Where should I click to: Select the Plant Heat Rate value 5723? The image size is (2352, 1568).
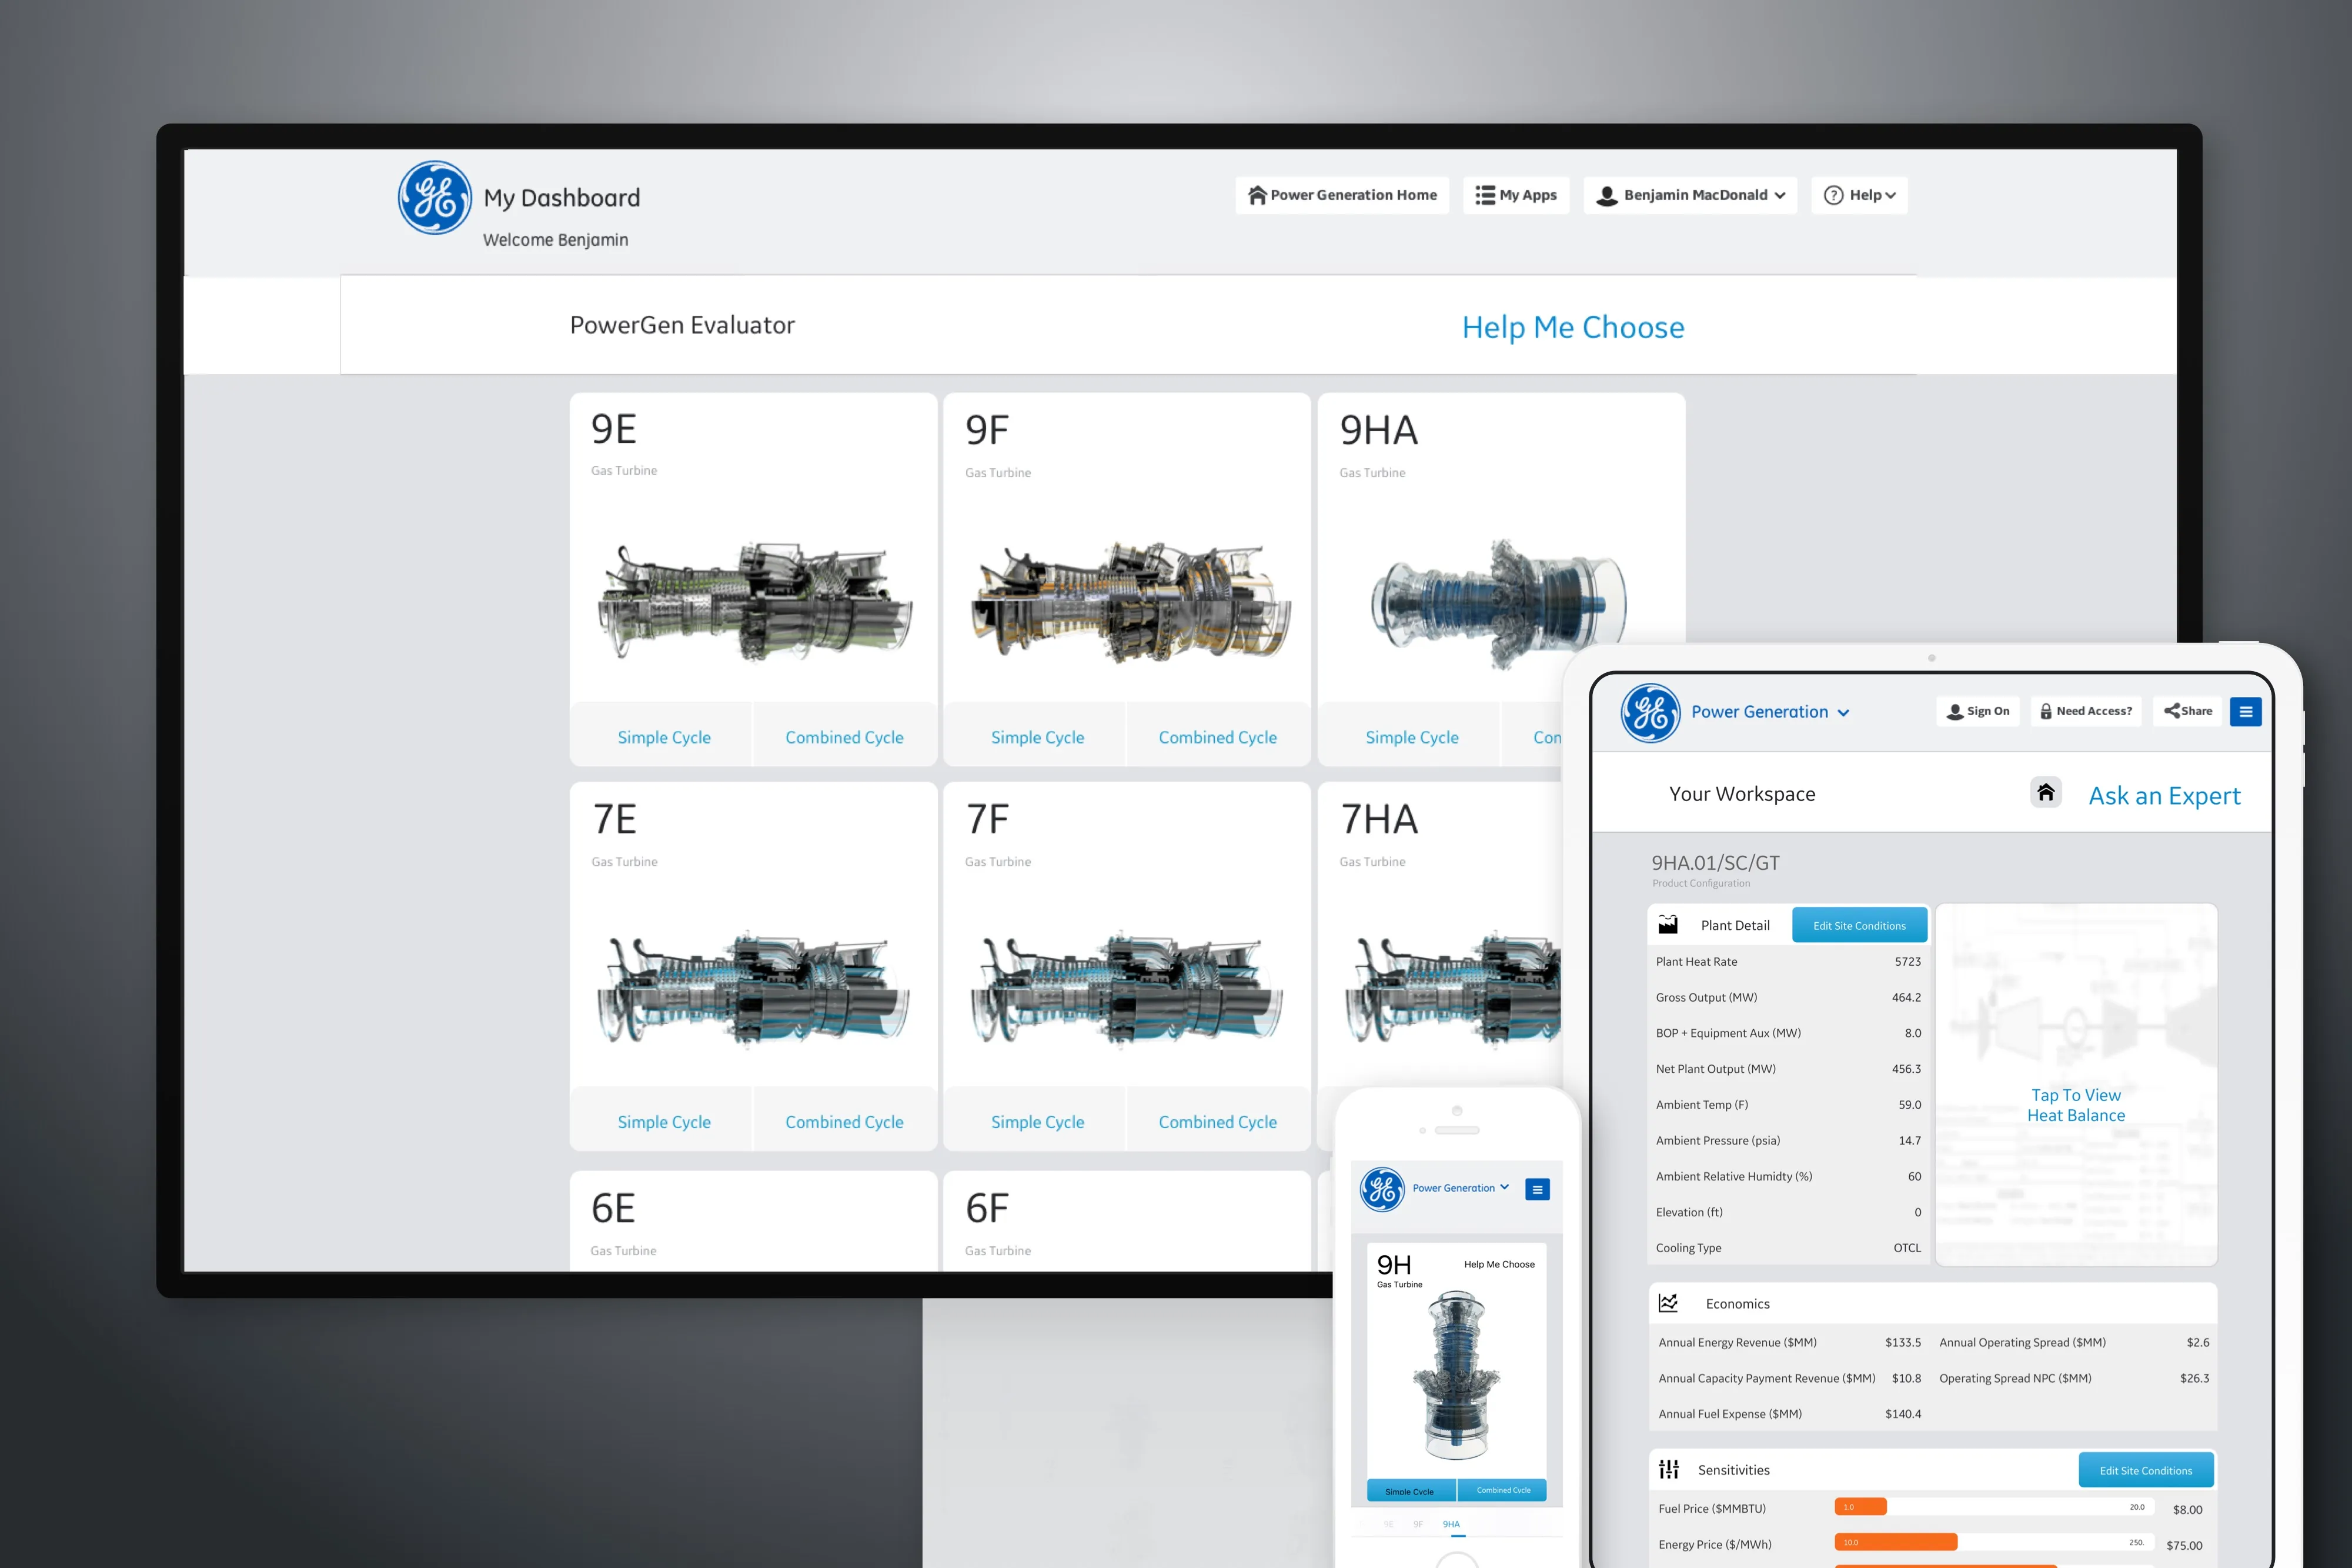[1907, 961]
